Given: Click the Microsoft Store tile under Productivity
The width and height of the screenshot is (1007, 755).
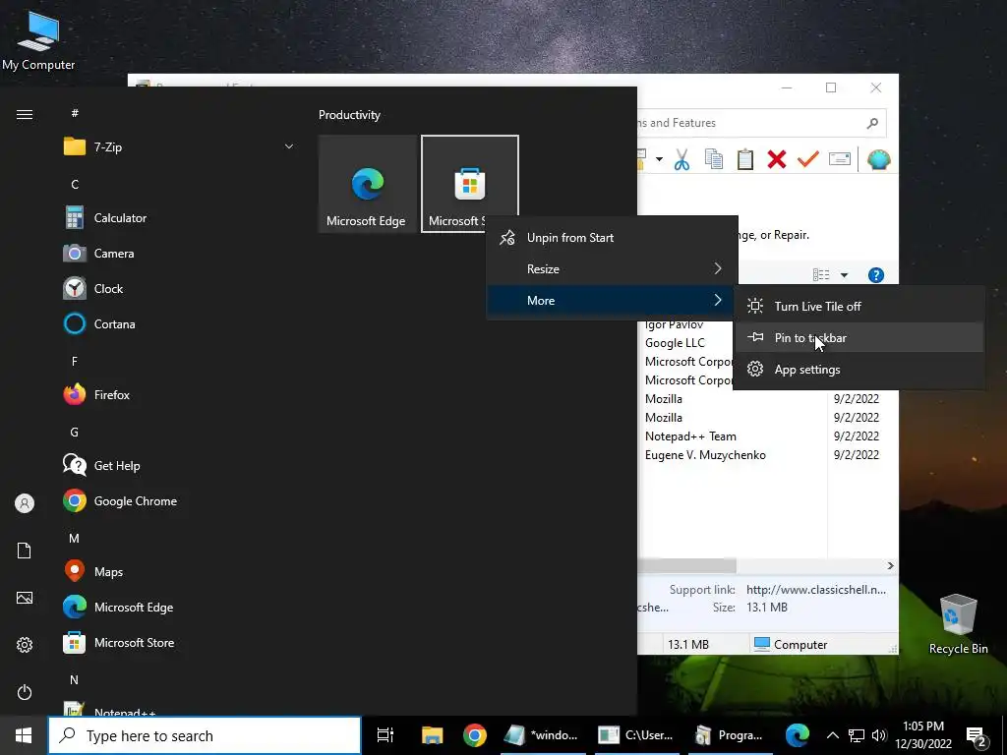Looking at the screenshot, I should [469, 184].
